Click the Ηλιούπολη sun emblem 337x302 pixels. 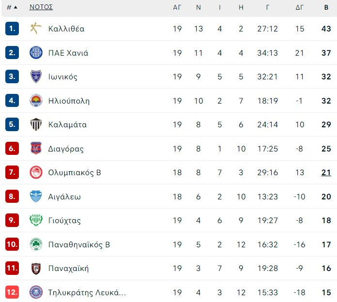[36, 101]
